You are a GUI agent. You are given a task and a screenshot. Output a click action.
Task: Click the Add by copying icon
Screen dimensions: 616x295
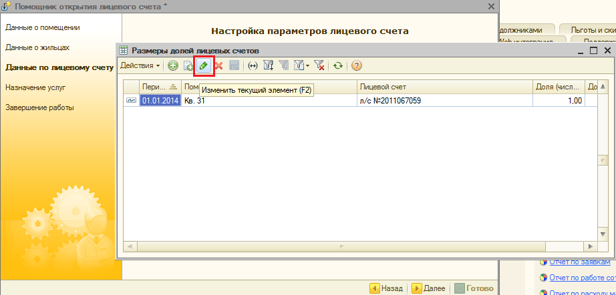(x=188, y=65)
